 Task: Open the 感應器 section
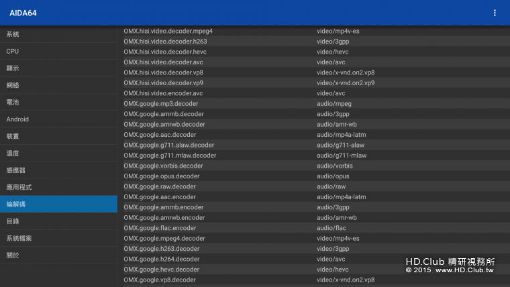click(x=58, y=170)
